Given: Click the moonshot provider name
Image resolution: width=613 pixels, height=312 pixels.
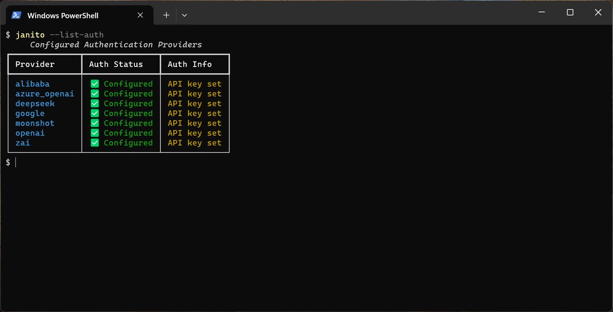Looking at the screenshot, I should click(35, 123).
